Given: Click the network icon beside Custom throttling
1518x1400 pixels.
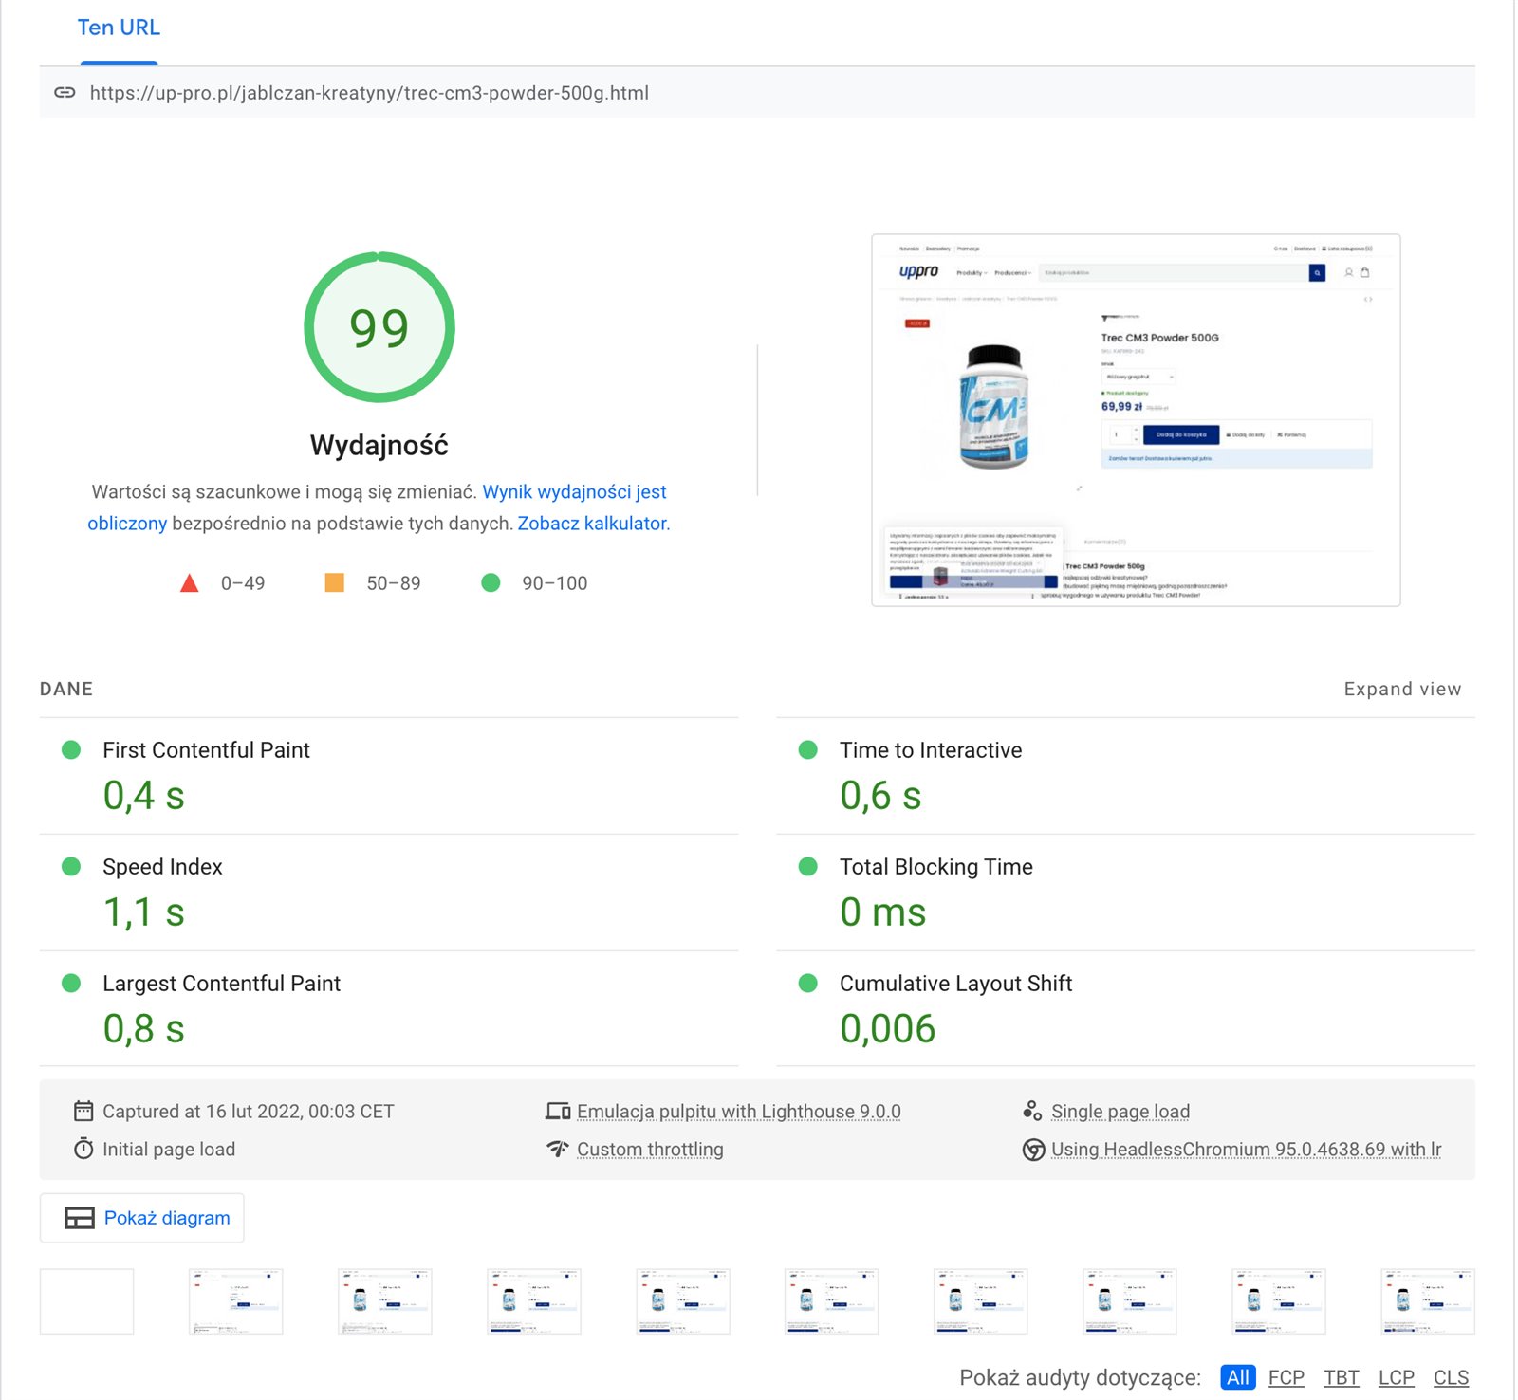Looking at the screenshot, I should point(558,1149).
